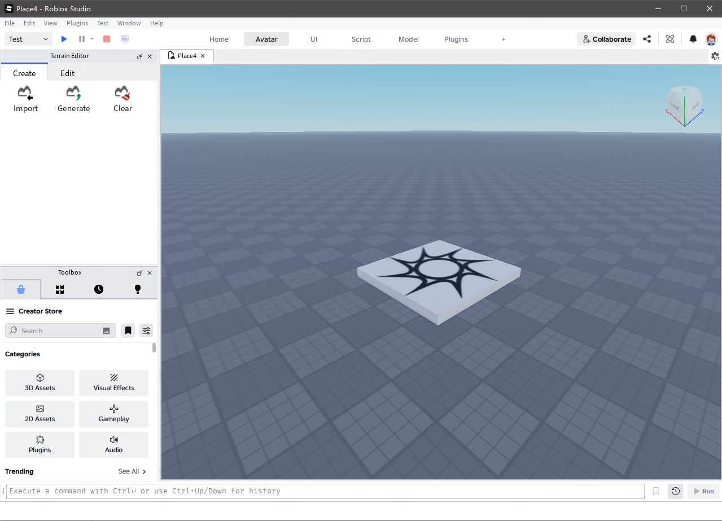Undock the Terrain Editor panel
Image resolution: width=722 pixels, height=521 pixels.
pyautogui.click(x=140, y=56)
